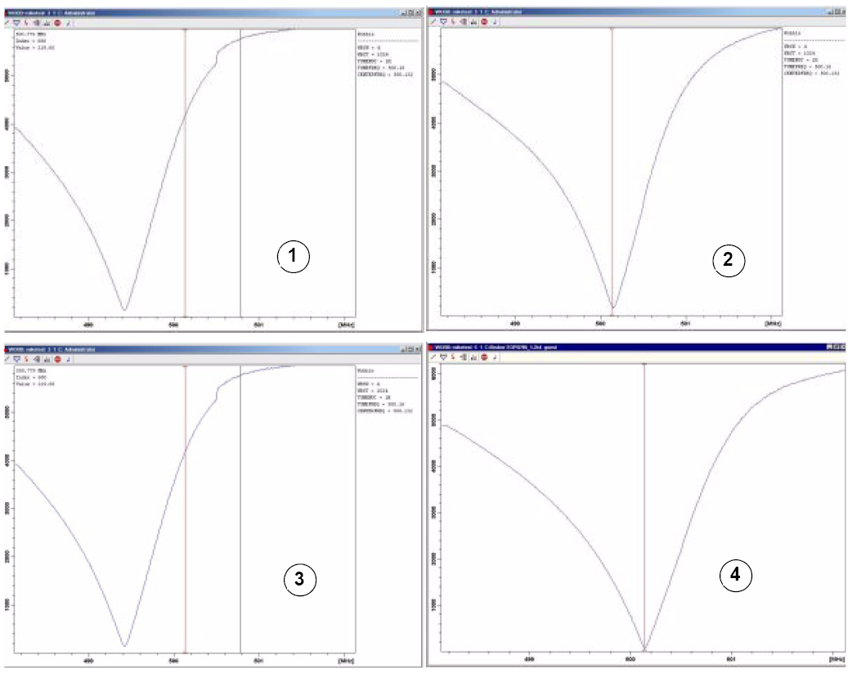Click the red vertical cursor line in top-left plot

point(185,173)
